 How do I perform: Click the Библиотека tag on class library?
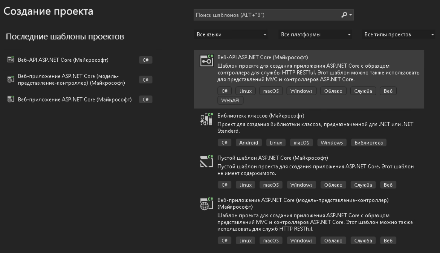point(368,143)
